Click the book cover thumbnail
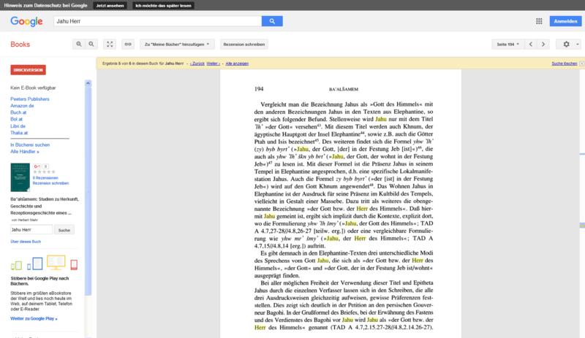The height and width of the screenshot is (338, 585). tap(20, 178)
